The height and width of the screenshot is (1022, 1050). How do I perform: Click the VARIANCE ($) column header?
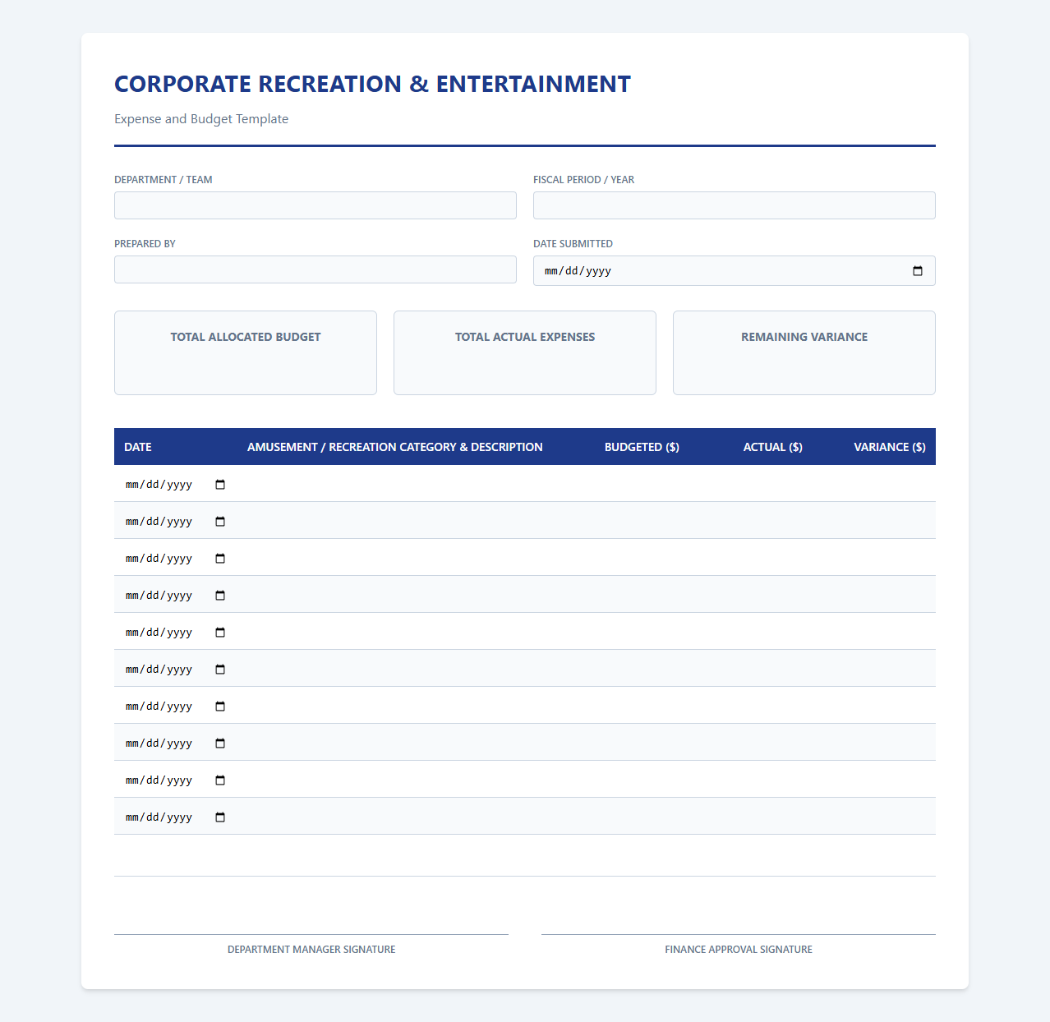[x=890, y=447]
